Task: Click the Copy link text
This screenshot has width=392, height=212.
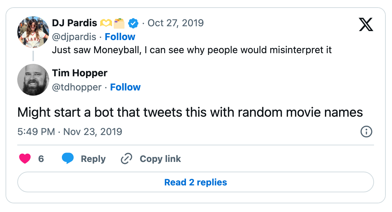Action: [x=160, y=159]
